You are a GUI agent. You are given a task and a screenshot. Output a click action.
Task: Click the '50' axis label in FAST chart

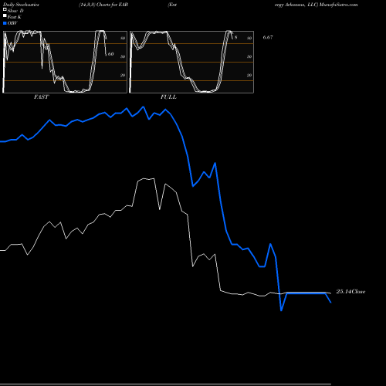[x=123, y=56]
